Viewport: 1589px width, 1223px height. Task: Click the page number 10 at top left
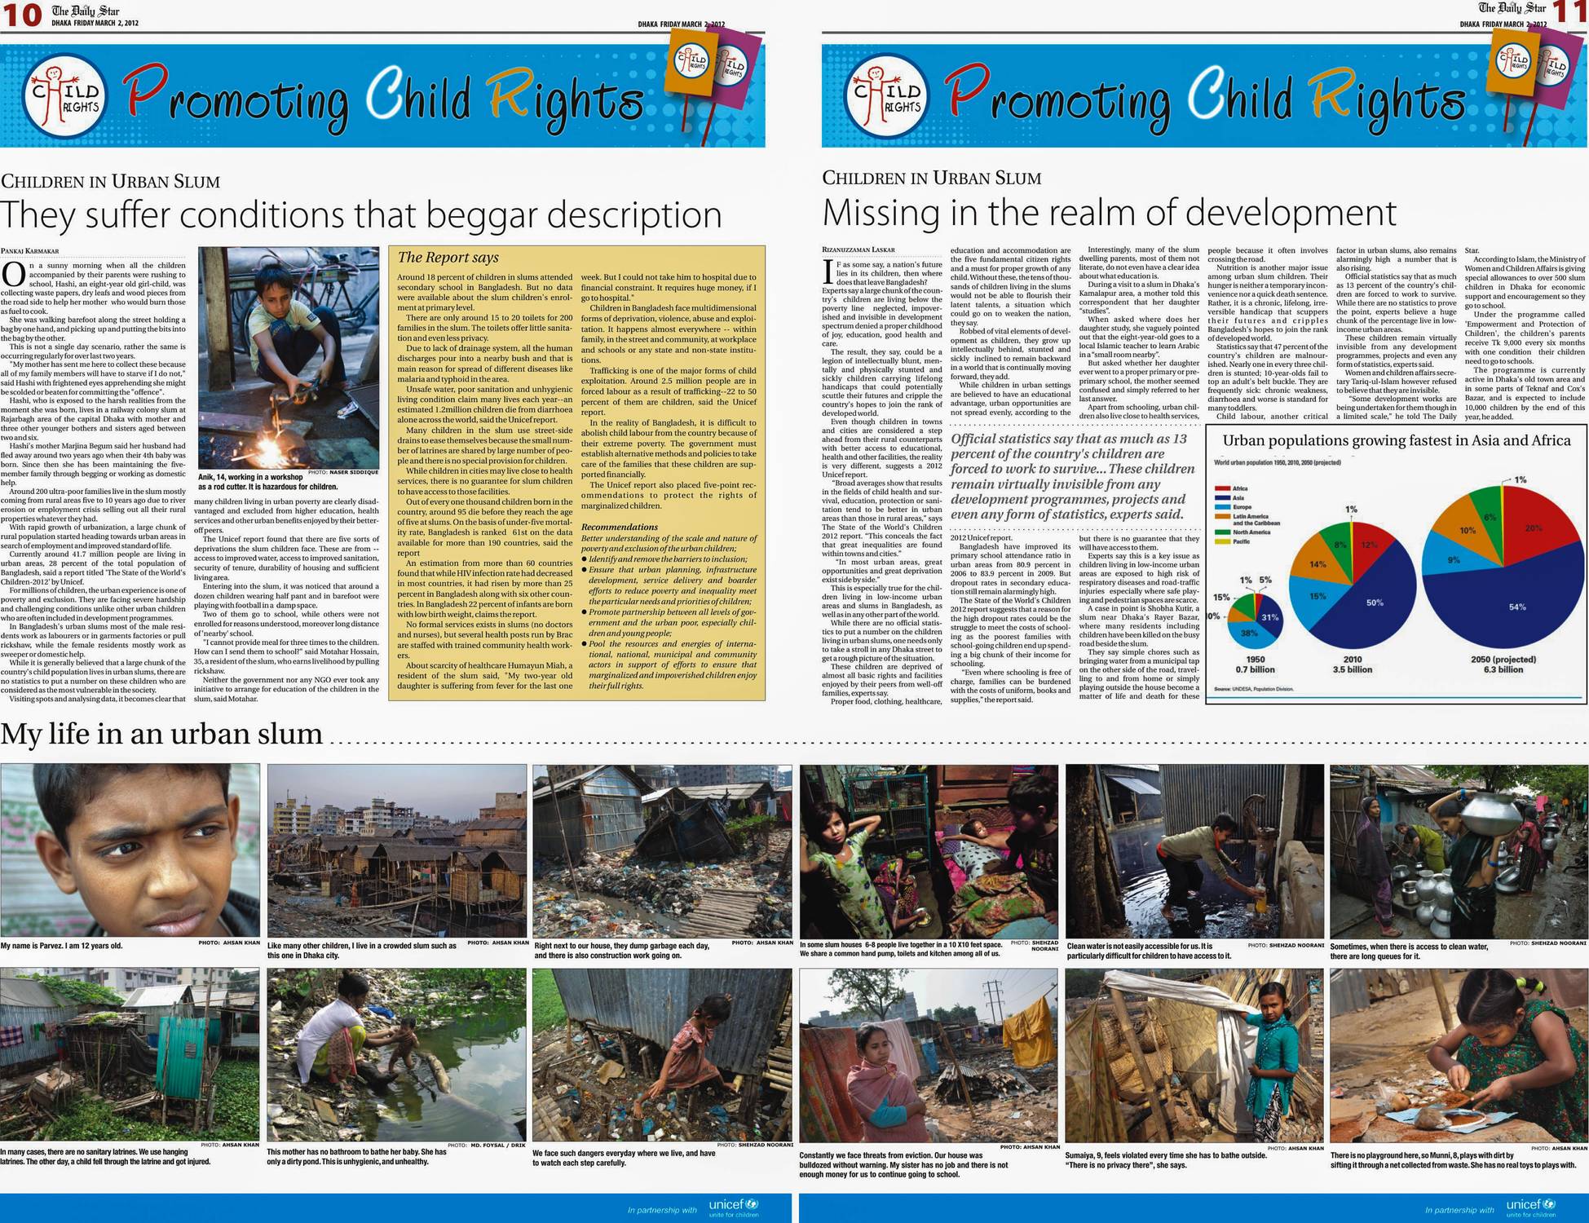[21, 15]
